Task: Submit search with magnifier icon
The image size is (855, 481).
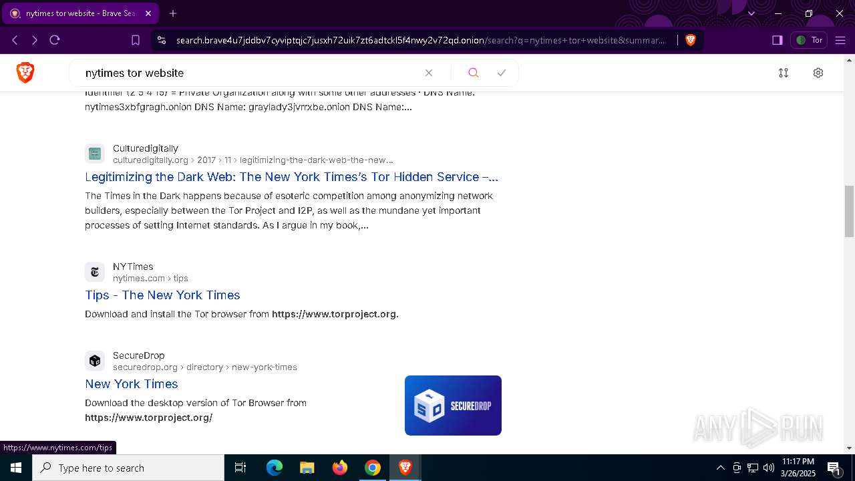Action: click(x=473, y=73)
